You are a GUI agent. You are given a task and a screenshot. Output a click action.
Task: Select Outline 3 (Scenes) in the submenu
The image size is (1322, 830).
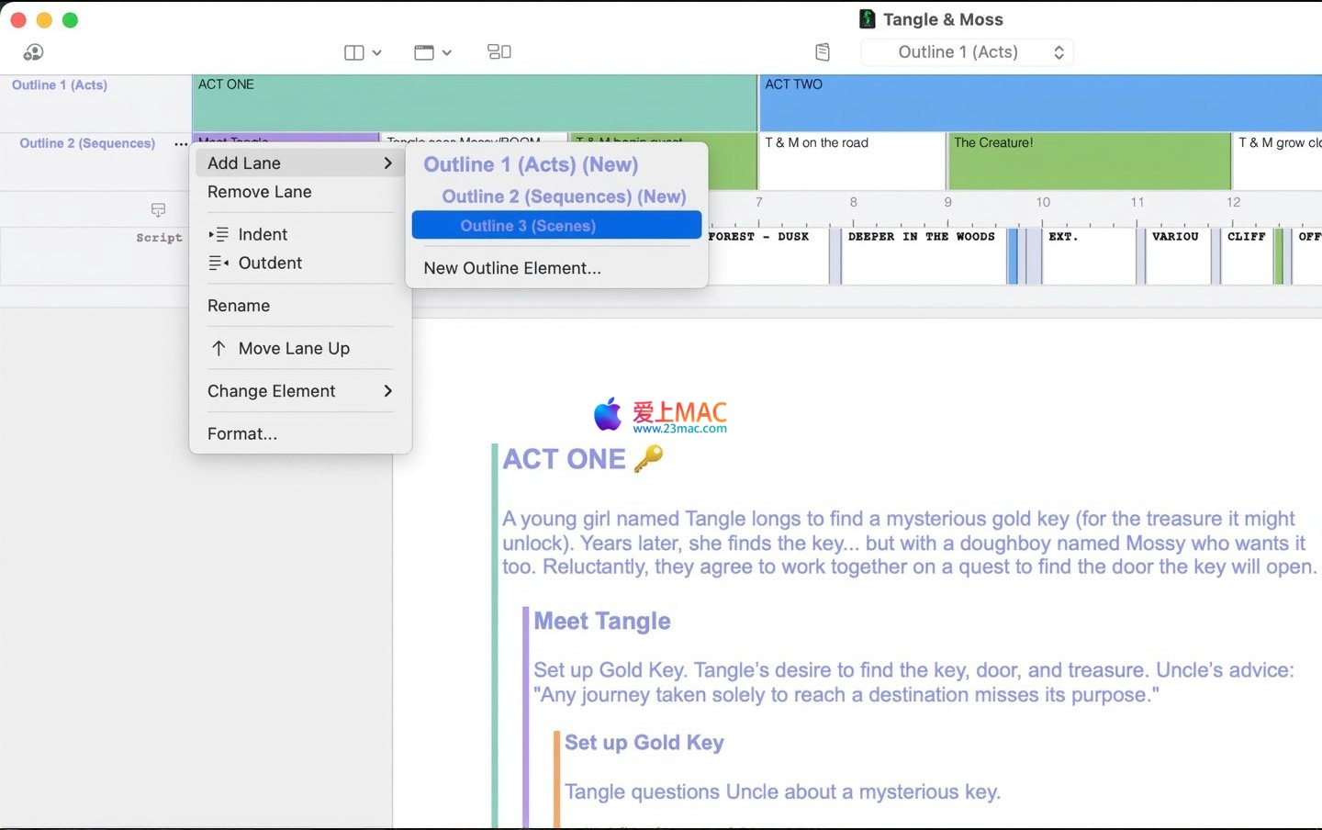pyautogui.click(x=556, y=226)
